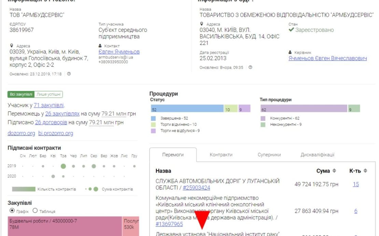Click '79.21 млн грн' in the 'Переможець' line
379x236 pixels.
118,114
